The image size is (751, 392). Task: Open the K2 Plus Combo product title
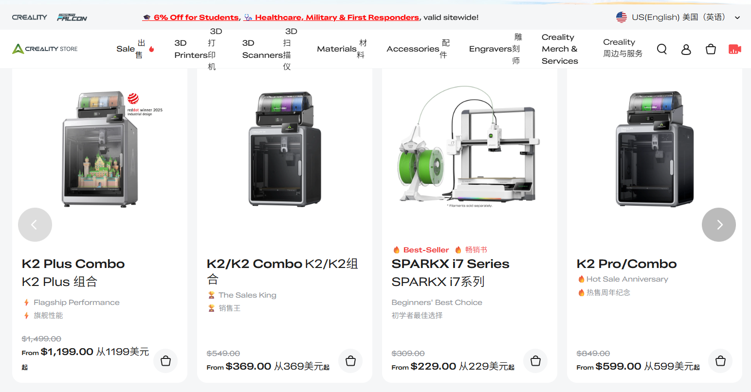73,264
